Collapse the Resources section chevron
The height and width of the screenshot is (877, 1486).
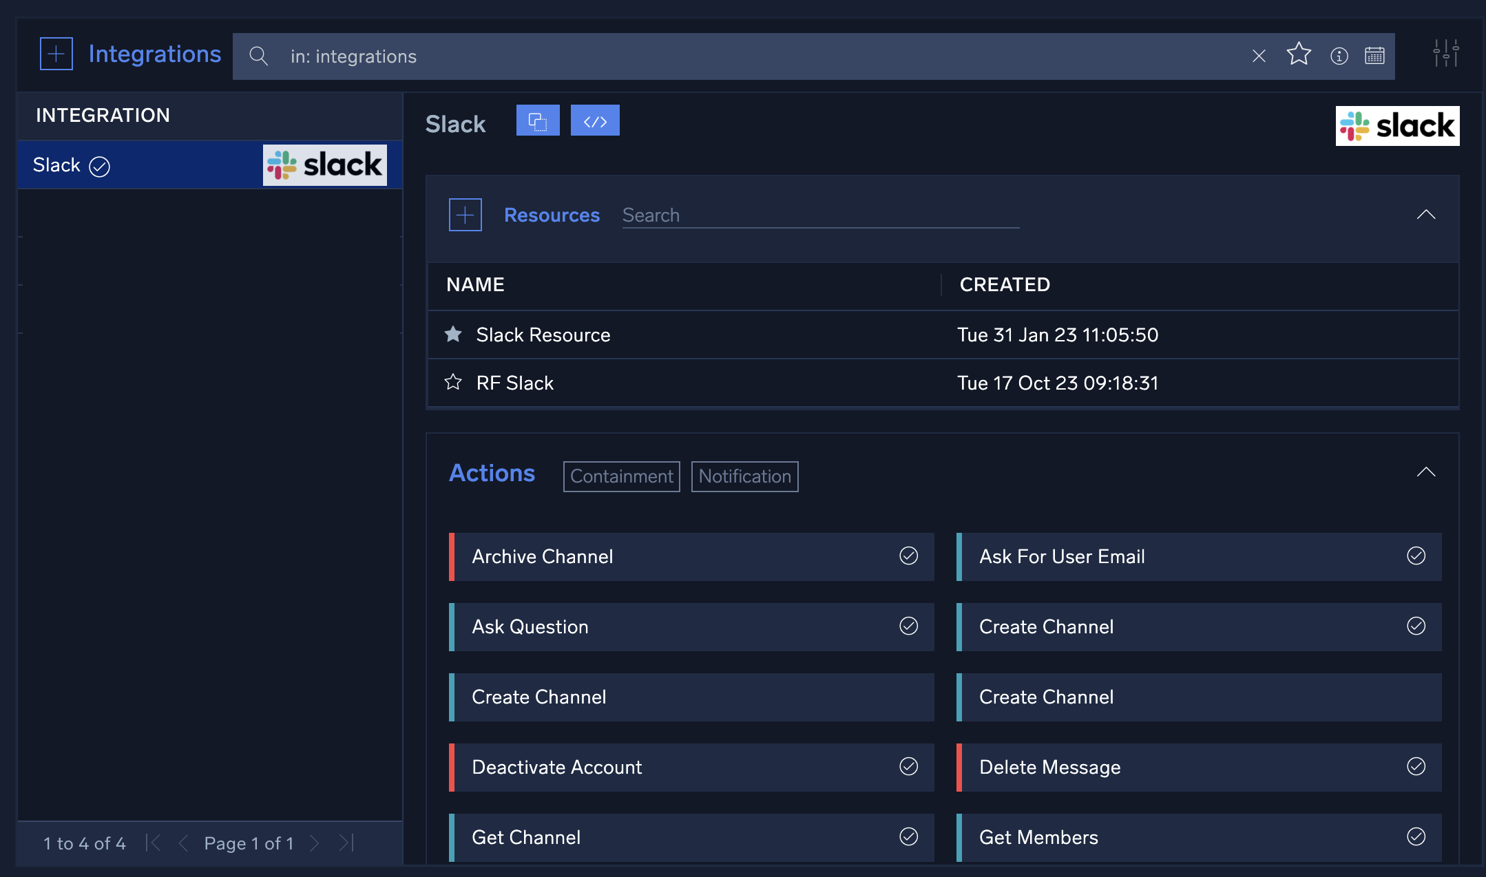click(1425, 215)
